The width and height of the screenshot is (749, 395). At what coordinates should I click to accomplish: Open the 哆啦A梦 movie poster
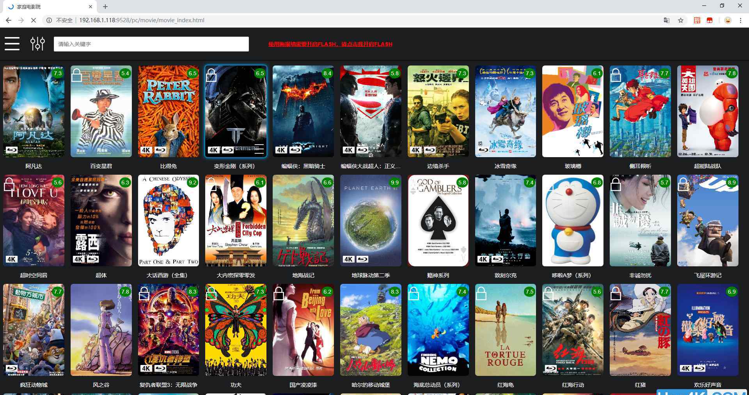click(x=573, y=221)
